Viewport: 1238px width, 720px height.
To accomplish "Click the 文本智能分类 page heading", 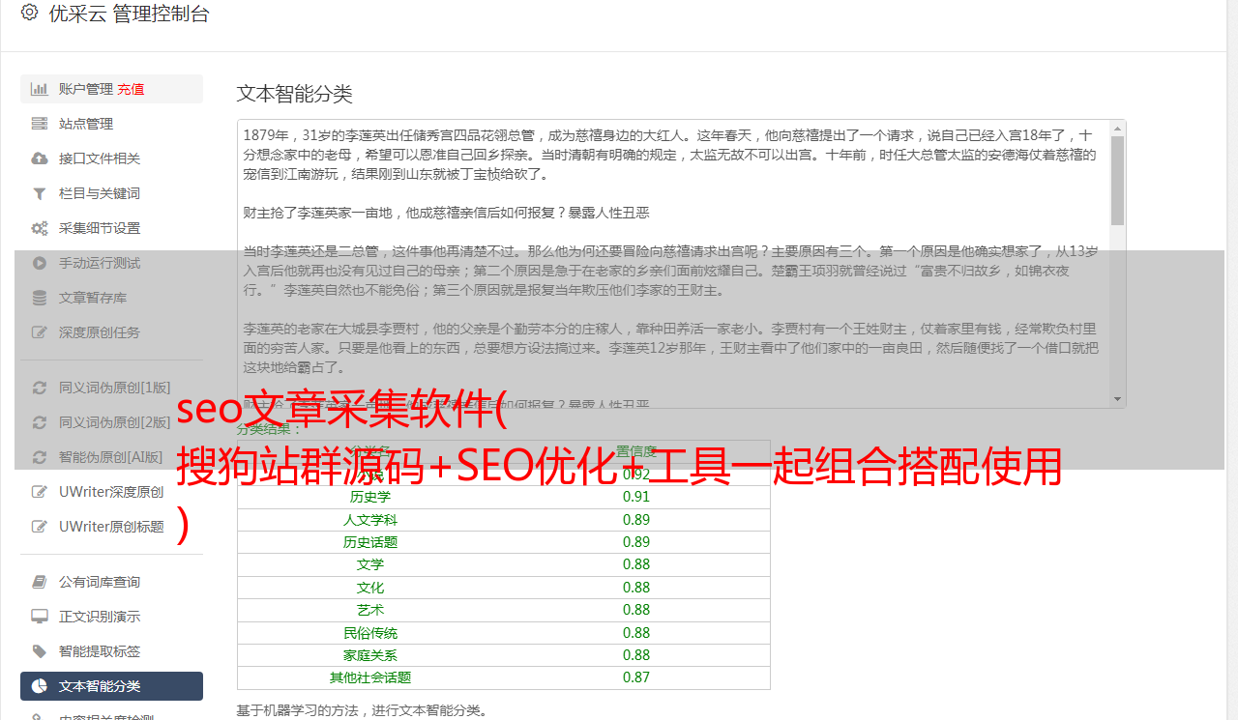I will 295,94.
